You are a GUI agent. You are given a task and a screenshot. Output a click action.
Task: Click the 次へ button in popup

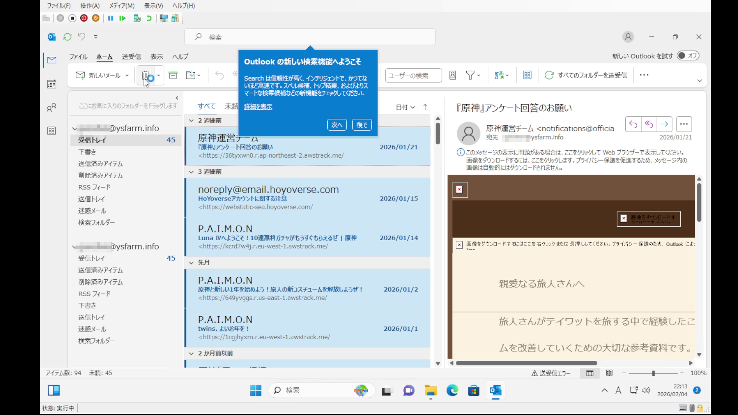[337, 125]
